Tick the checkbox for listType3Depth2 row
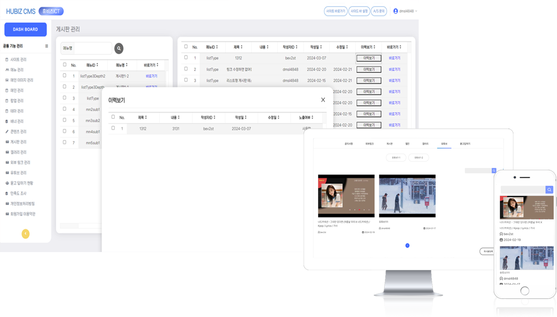Screen dimensions: 557x317 (64, 75)
